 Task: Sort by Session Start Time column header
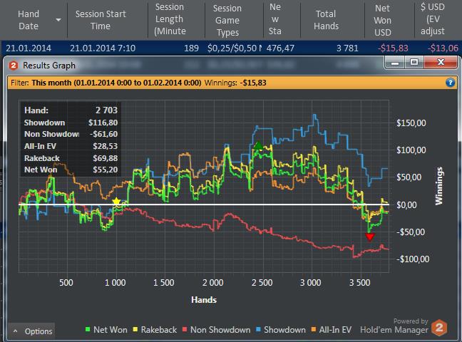tap(101, 20)
